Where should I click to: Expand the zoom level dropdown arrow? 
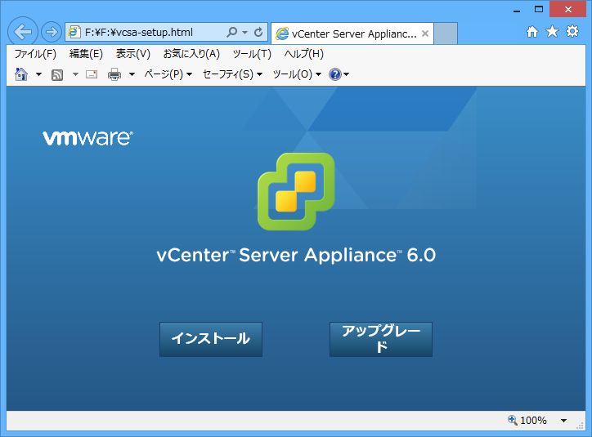[563, 421]
